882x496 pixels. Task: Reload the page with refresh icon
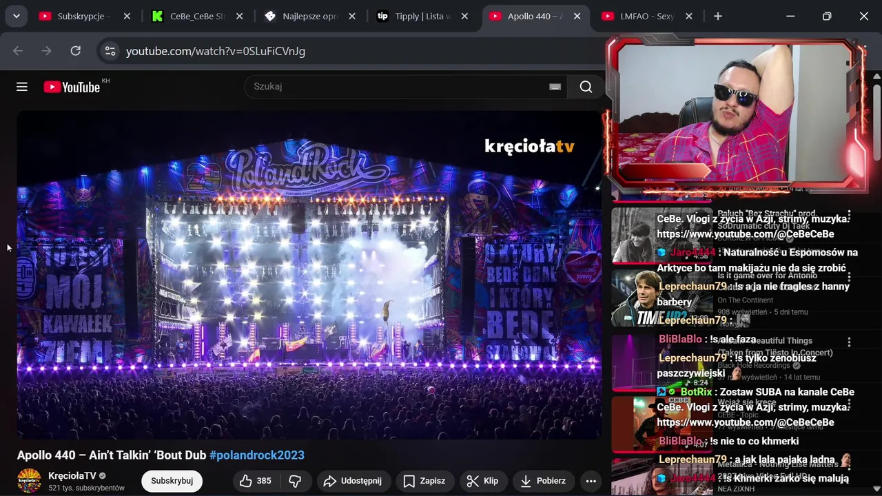[x=76, y=51]
